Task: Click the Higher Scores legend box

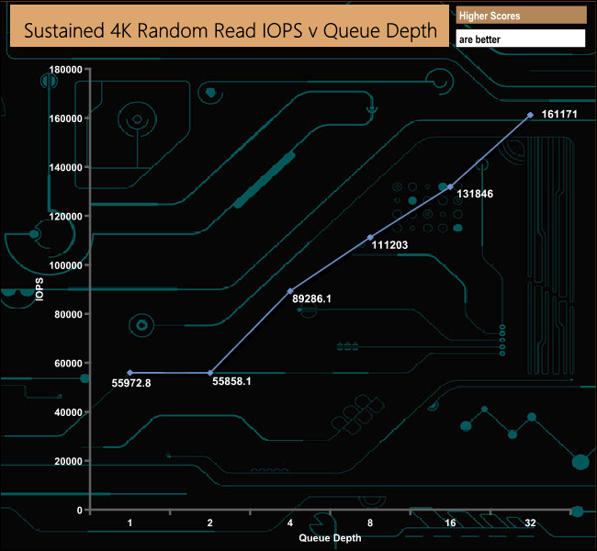Action: (x=521, y=16)
